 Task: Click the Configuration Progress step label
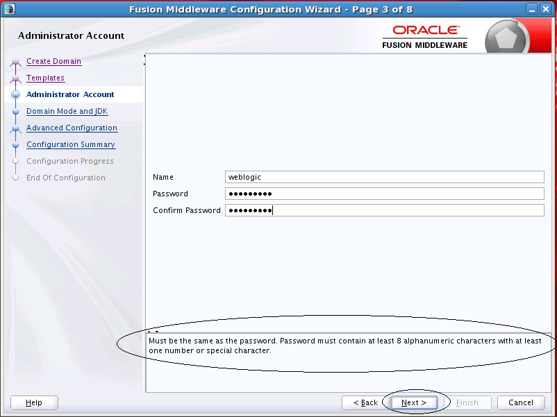70,161
